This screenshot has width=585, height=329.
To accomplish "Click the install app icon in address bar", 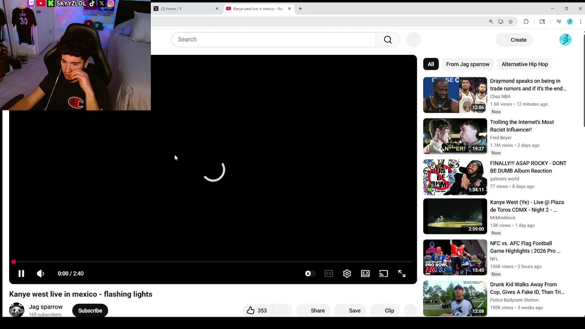I will pos(501,21).
